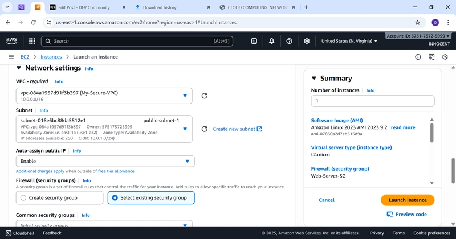Close the Cloud Computing Network tab
Viewport: 456px width, 239px height.
[x=294, y=7]
